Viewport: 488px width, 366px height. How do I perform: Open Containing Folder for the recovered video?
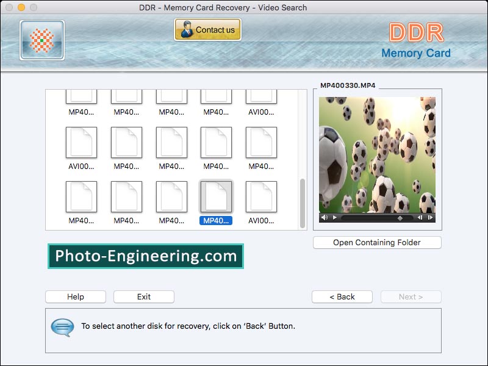(x=376, y=242)
